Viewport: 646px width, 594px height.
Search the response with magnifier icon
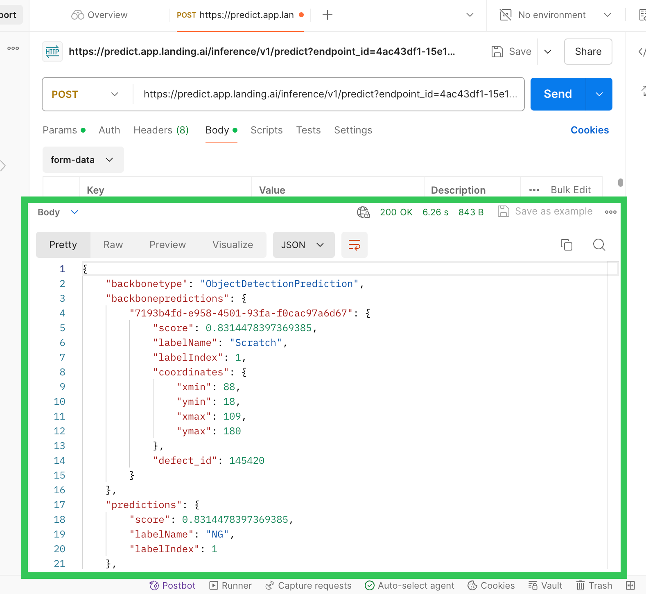(x=599, y=245)
